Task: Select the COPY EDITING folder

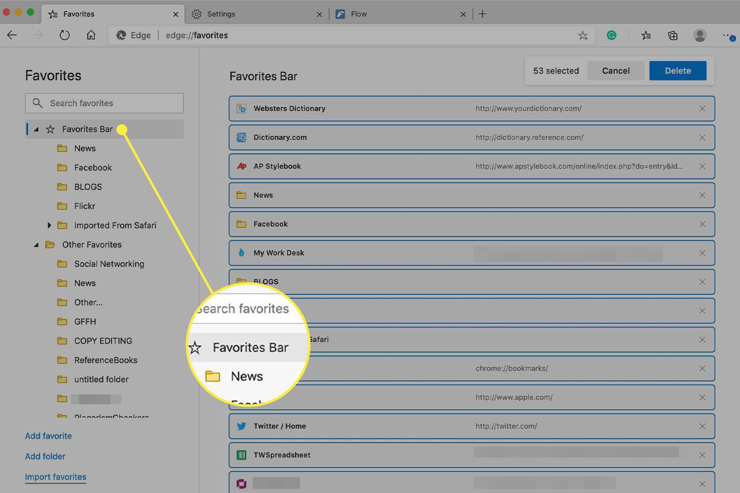Action: coord(103,341)
